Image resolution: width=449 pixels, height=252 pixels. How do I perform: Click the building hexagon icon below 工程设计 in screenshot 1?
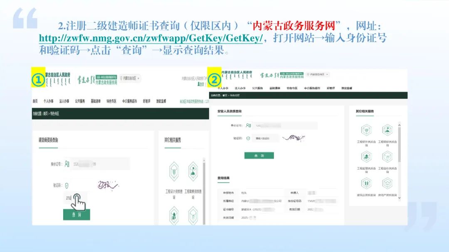[x=174, y=215]
